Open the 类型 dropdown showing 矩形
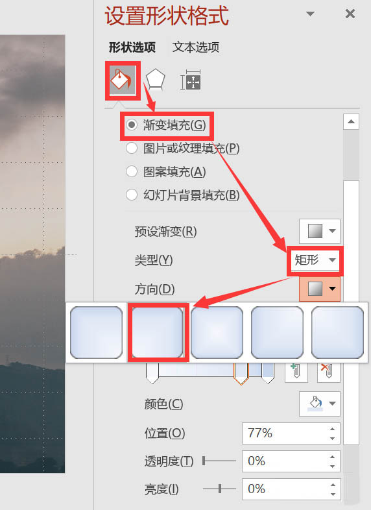Screen dimensions: 371x510 tap(315, 260)
